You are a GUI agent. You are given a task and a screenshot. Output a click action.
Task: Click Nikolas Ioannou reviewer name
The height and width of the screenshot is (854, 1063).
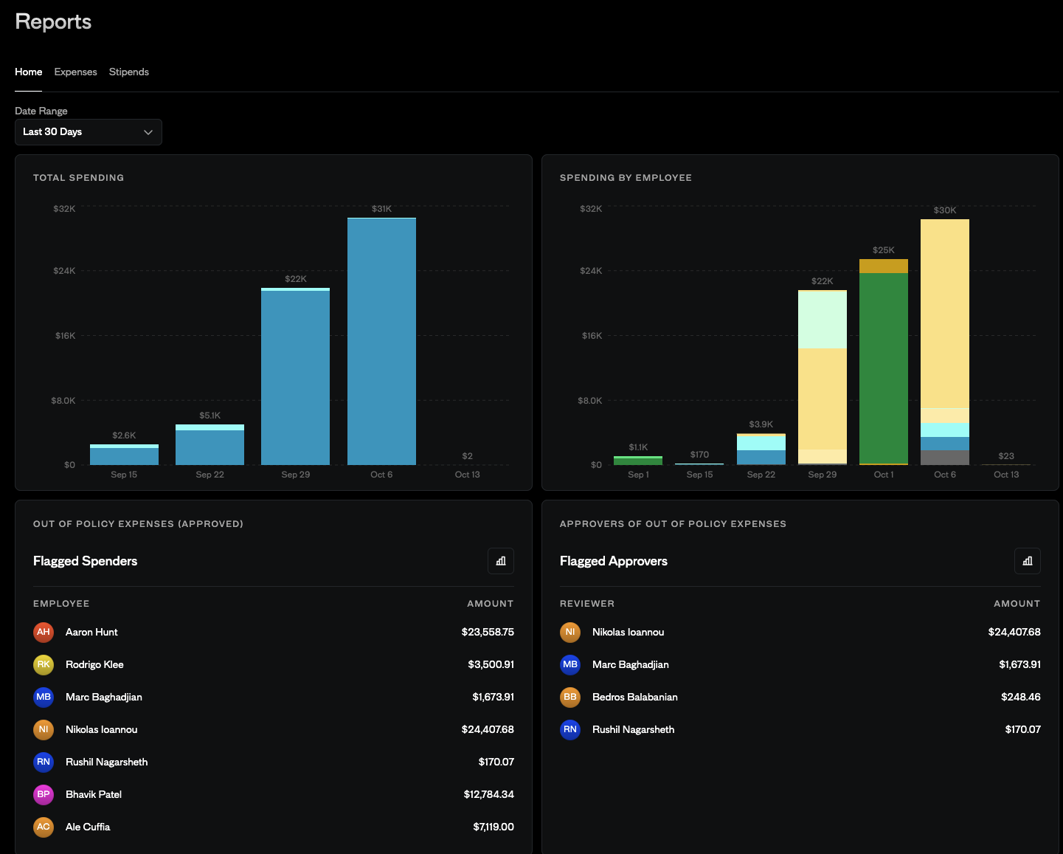[x=628, y=632]
